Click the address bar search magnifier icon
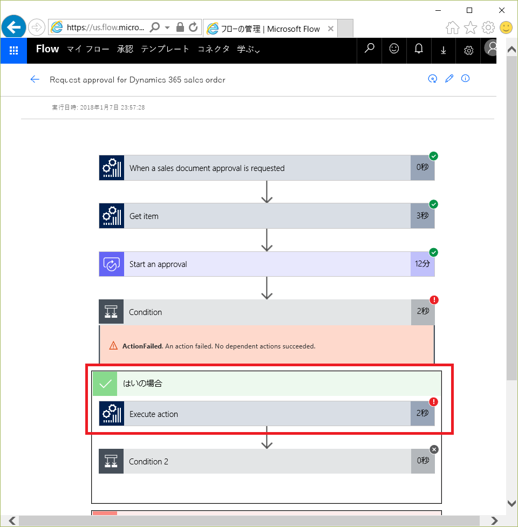The width and height of the screenshot is (518, 527). 155,27
